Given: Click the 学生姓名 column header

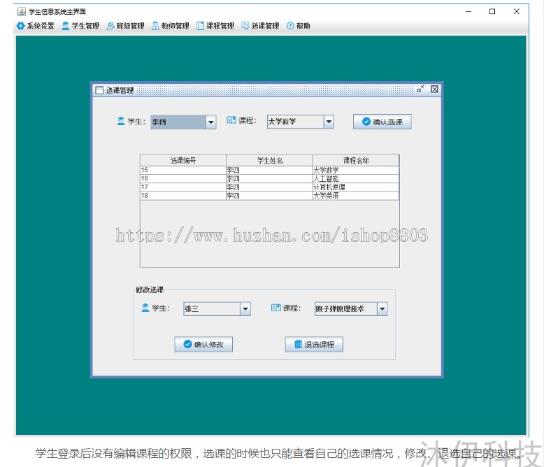Looking at the screenshot, I should (270, 160).
